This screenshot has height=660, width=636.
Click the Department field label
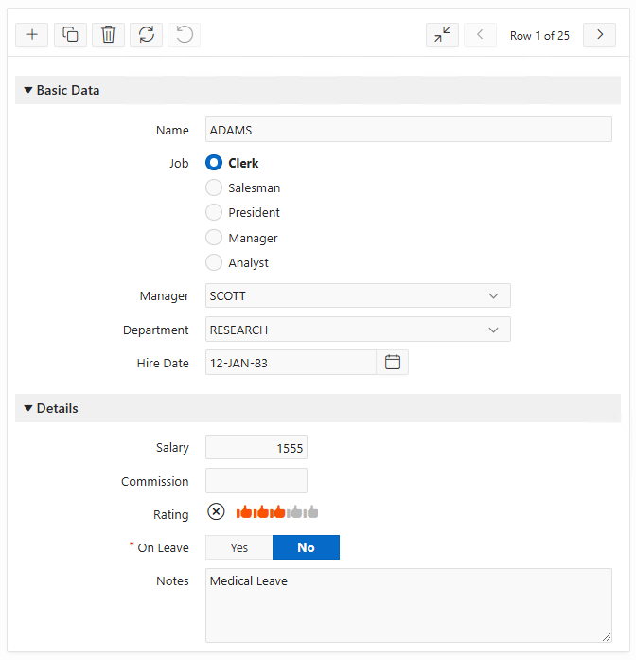pos(155,330)
